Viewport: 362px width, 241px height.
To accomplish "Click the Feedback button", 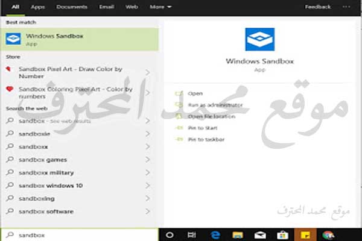I will [x=318, y=7].
